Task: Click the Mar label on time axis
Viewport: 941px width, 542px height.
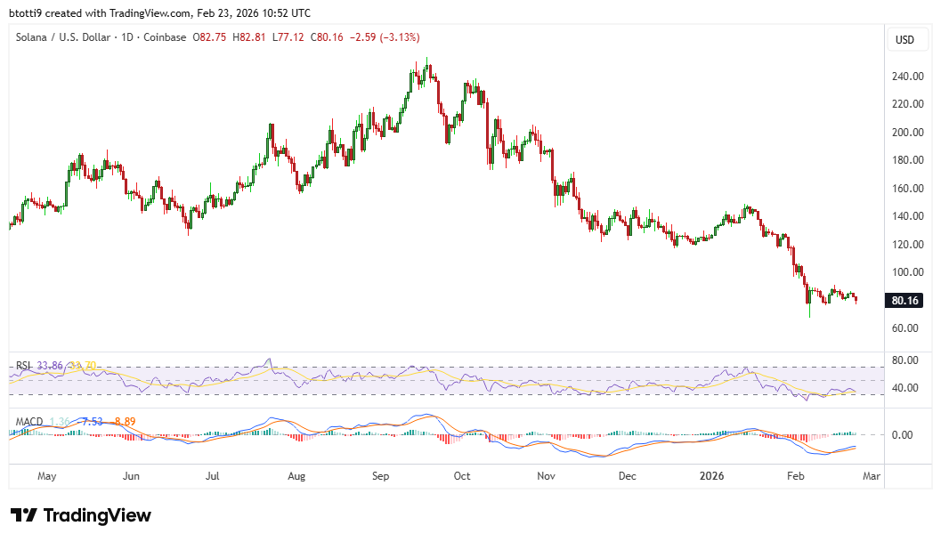Action: click(x=871, y=476)
